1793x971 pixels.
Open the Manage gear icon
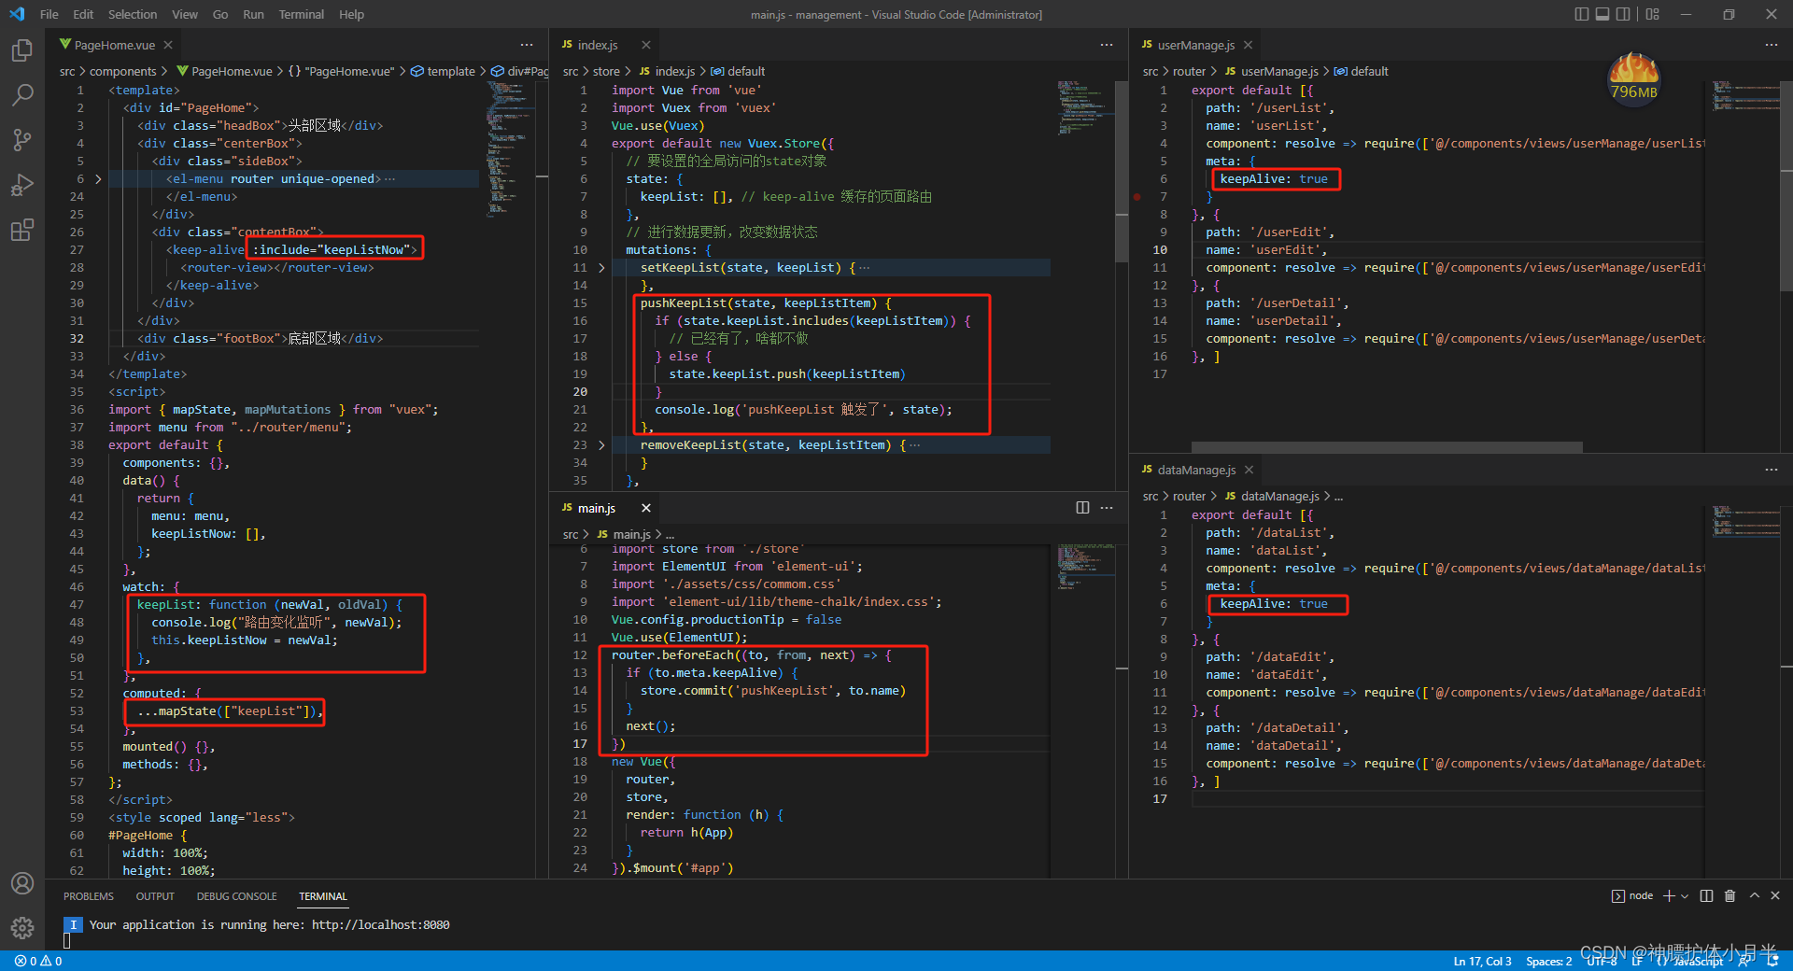coord(22,928)
